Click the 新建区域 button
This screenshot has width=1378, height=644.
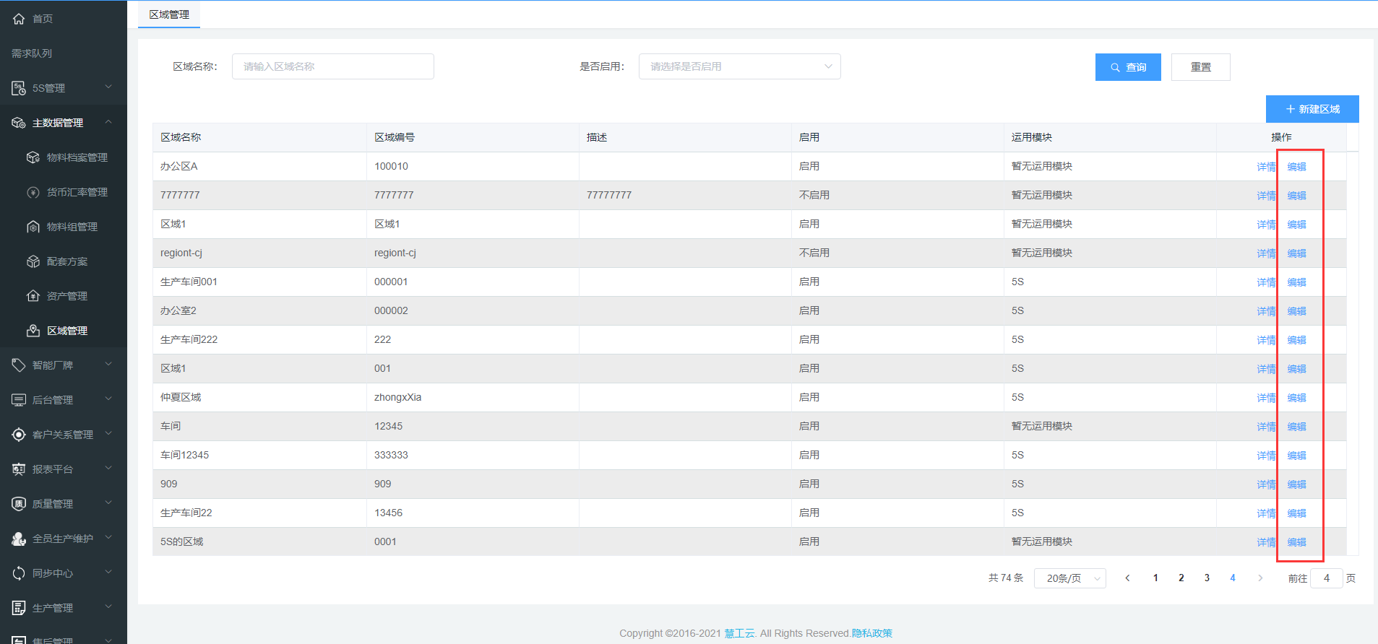1312,109
